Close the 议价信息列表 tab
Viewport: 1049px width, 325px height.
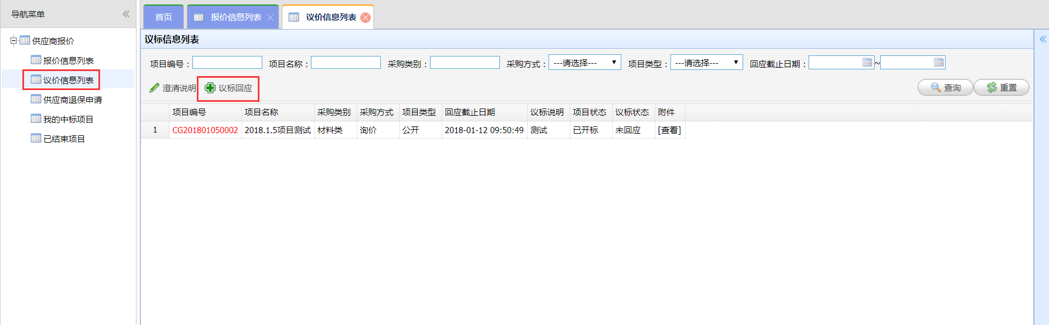(366, 18)
